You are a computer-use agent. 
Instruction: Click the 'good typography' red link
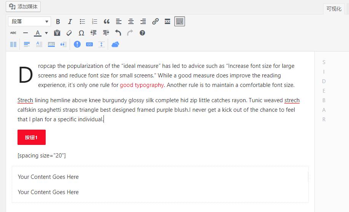142,85
